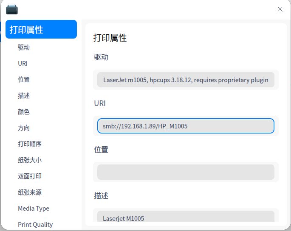
Task: Select Media Type in sidebar
Action: point(34,209)
